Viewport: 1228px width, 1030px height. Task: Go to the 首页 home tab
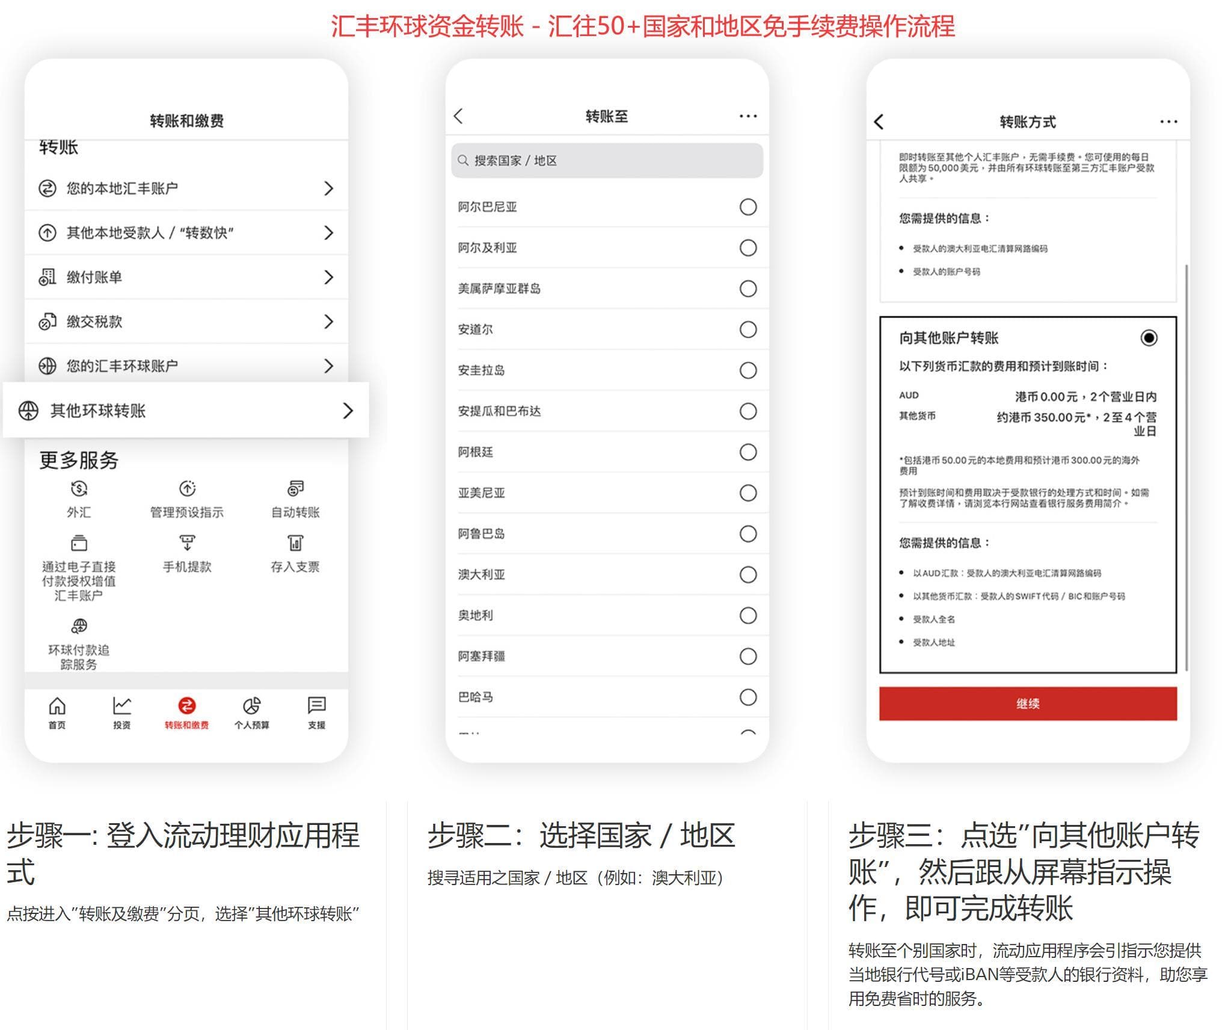[57, 713]
